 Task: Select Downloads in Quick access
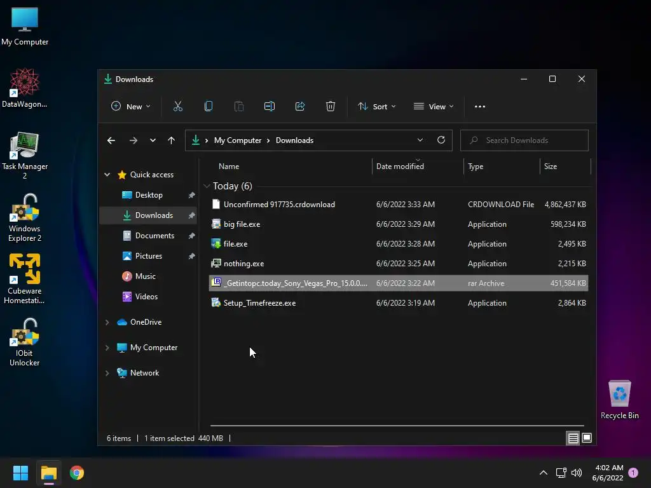147,215
